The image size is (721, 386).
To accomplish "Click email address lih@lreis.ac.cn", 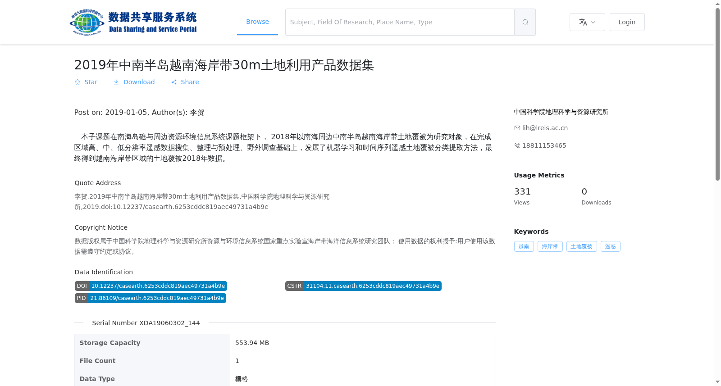I will (x=545, y=128).
